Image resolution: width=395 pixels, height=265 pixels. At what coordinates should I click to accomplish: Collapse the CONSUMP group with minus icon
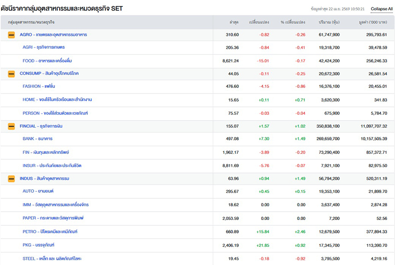pyautogui.click(x=11, y=74)
